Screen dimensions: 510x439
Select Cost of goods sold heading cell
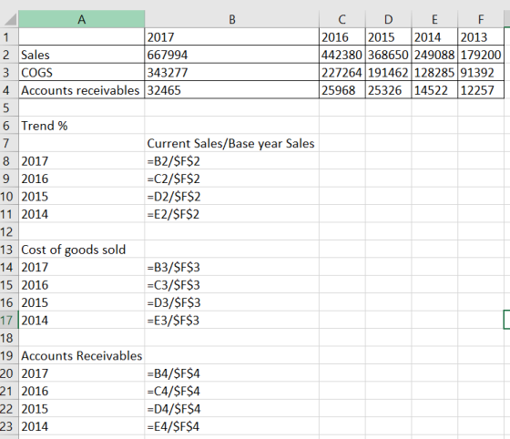(82, 250)
